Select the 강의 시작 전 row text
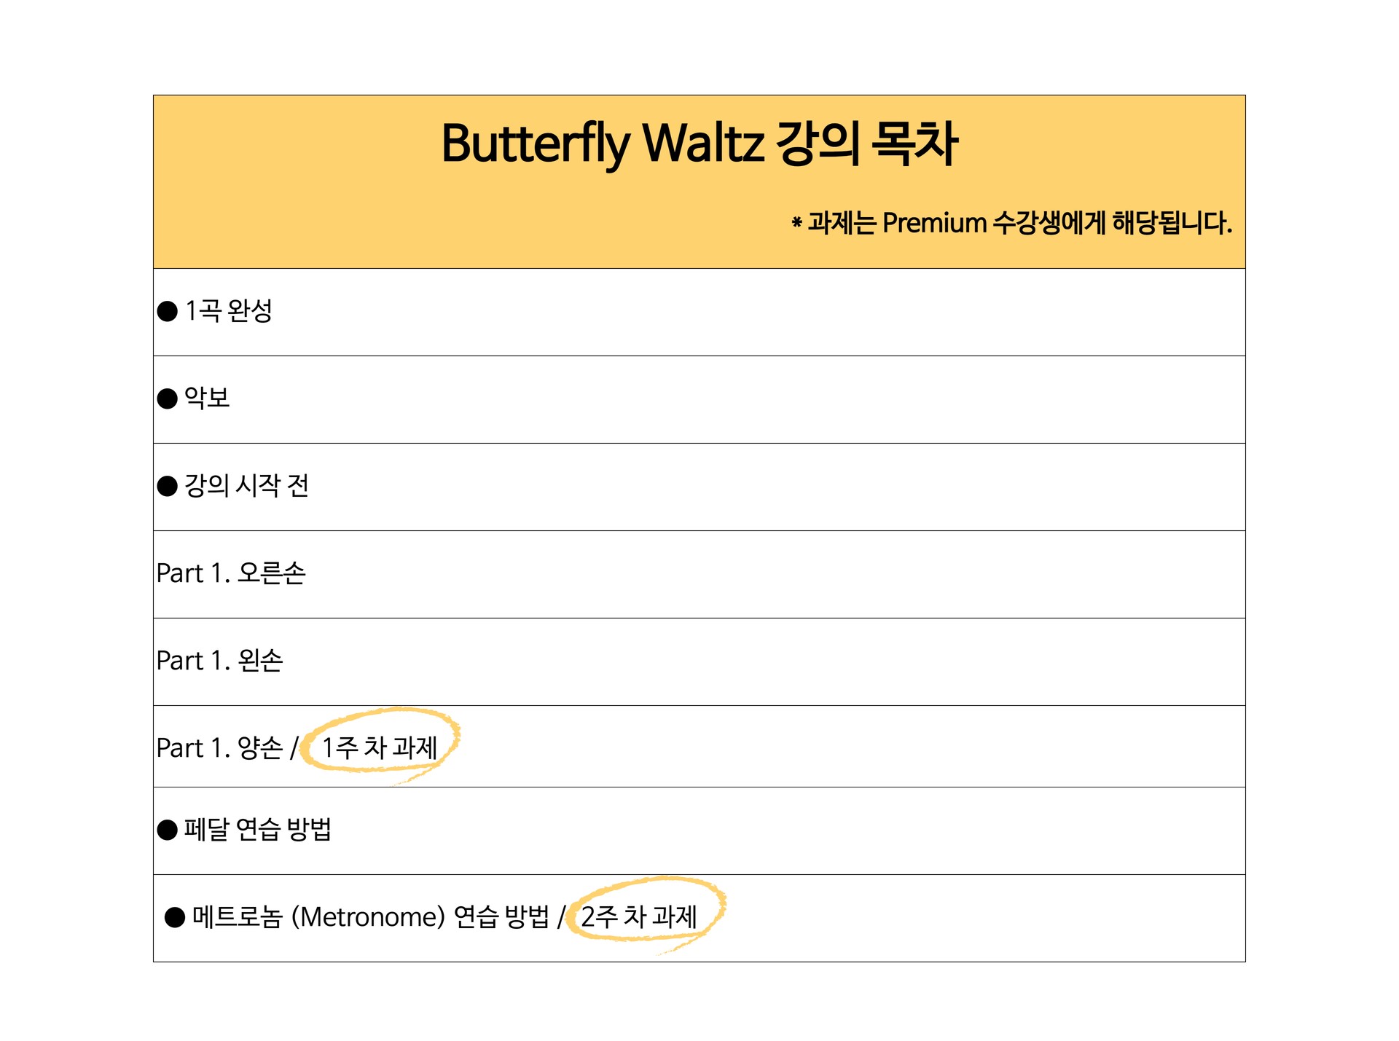The image size is (1399, 1041). coord(246,486)
